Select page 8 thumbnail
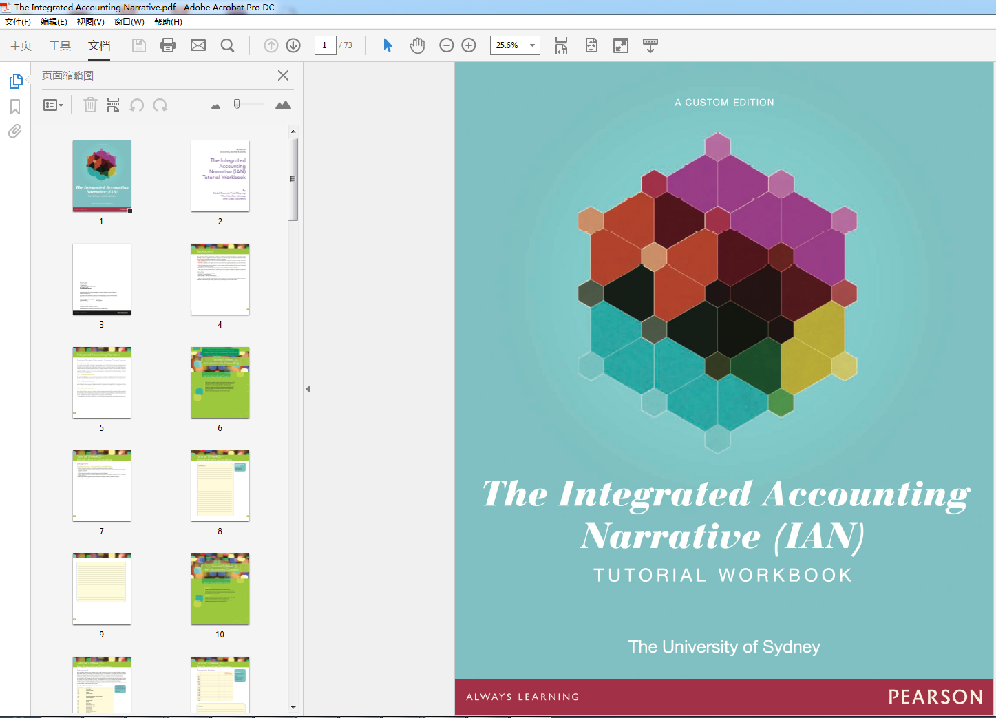 pos(220,486)
